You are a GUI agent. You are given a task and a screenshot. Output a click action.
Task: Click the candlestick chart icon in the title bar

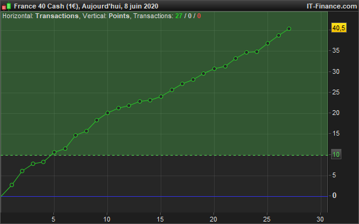7,6
